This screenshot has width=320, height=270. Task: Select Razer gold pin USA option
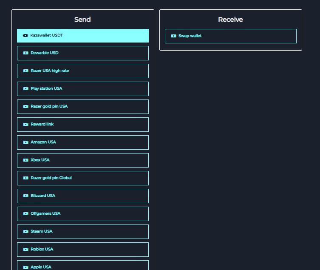(83, 107)
